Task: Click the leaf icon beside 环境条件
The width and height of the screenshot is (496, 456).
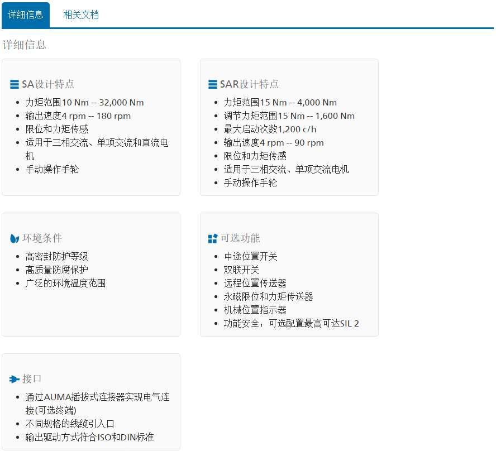Action: (15, 239)
